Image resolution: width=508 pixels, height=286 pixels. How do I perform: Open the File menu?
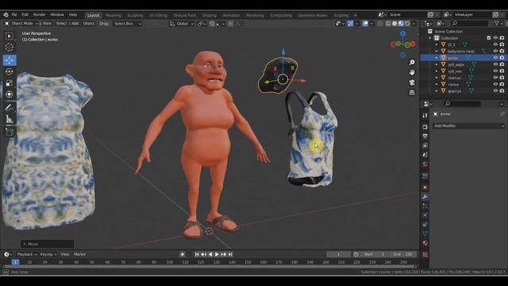pyautogui.click(x=14, y=14)
